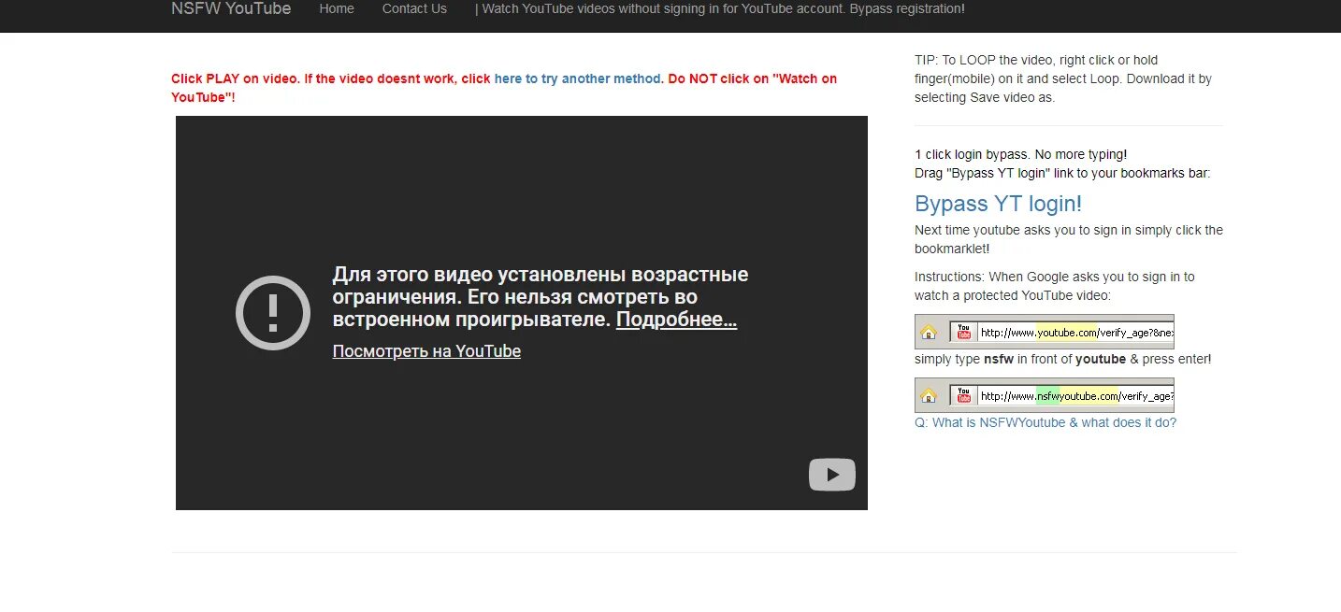The width and height of the screenshot is (1341, 612).
Task: Open the Home menu item
Action: (x=337, y=8)
